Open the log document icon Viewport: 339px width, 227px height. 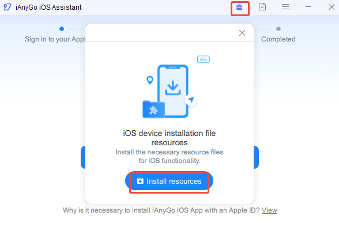pyautogui.click(x=262, y=7)
